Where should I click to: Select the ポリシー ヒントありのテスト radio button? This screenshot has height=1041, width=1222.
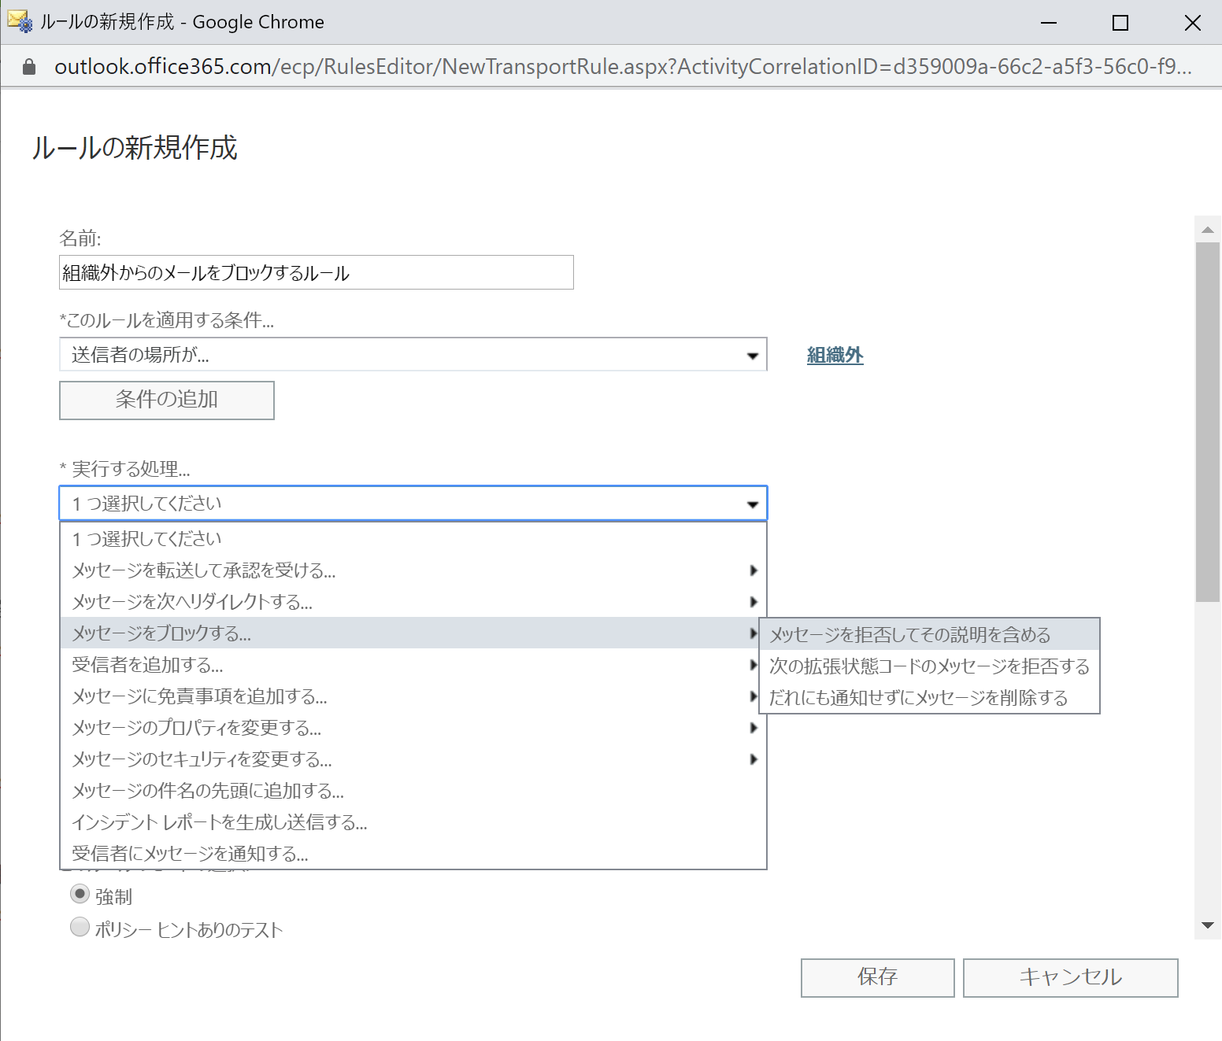[80, 927]
